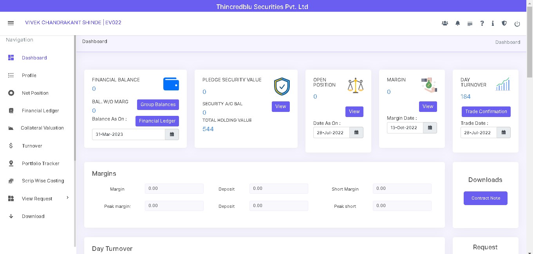Viewport: 533px width, 254px height.
Task: Click the Open Position date input field
Action: pyautogui.click(x=331, y=133)
